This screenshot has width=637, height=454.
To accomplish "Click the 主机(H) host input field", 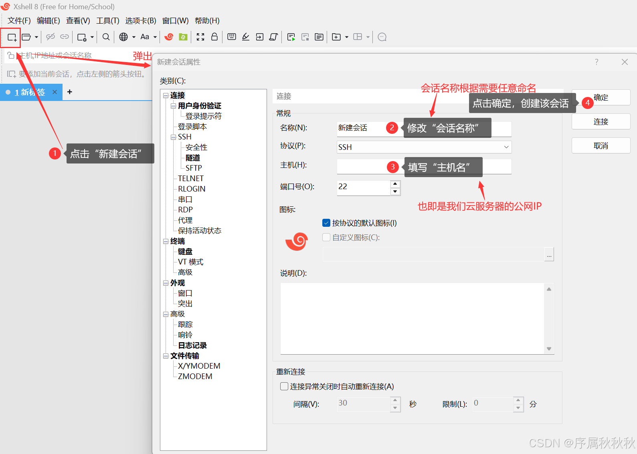I will coord(424,166).
